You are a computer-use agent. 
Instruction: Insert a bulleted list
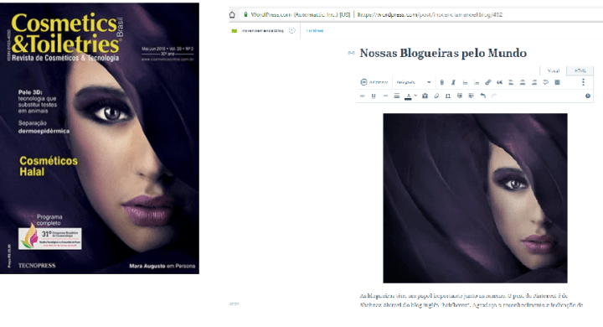(x=465, y=82)
